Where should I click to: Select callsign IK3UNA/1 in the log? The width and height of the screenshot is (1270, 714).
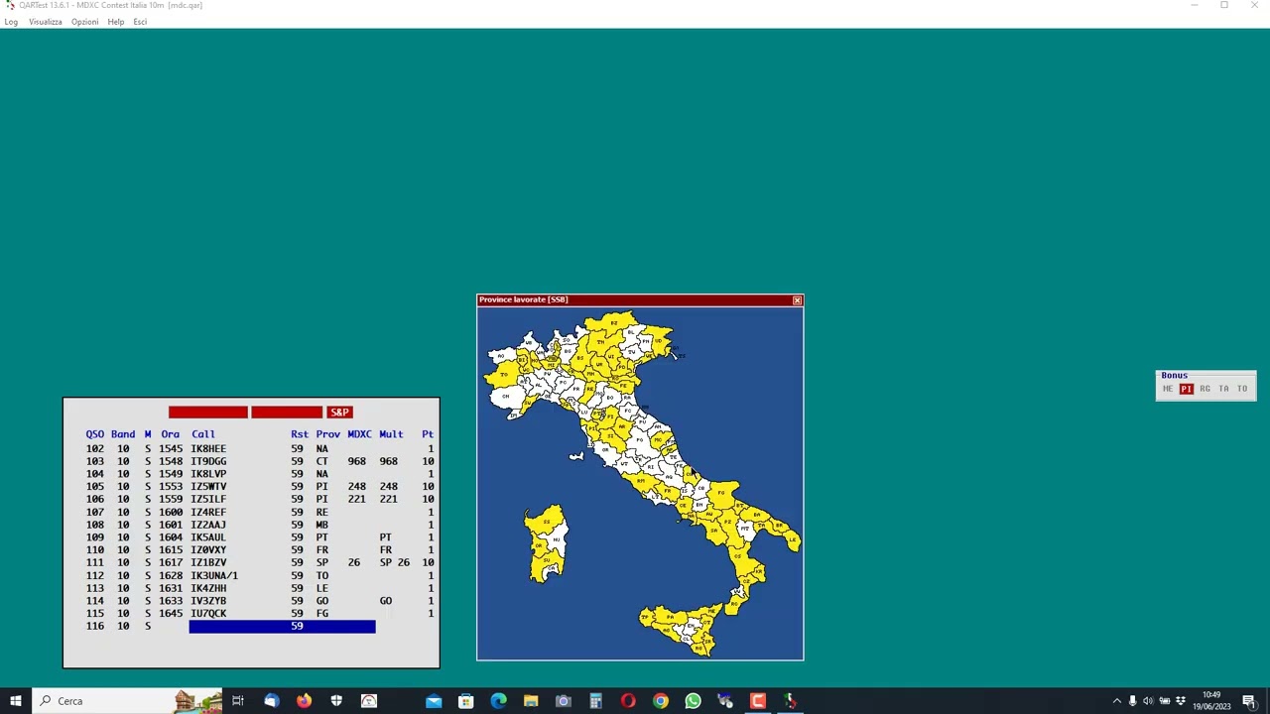pyautogui.click(x=214, y=575)
